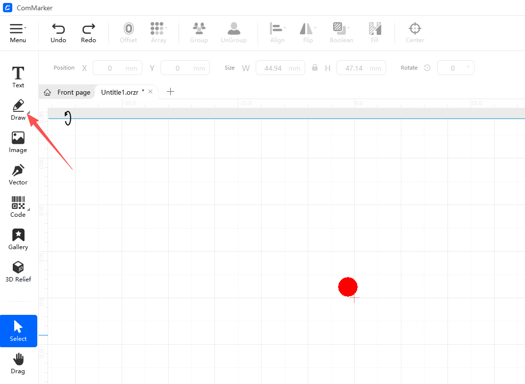Activate the Select pointer tool
The width and height of the screenshot is (525, 384).
[18, 331]
